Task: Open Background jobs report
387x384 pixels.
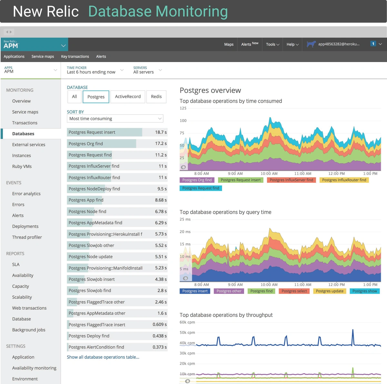Action: [28, 330]
